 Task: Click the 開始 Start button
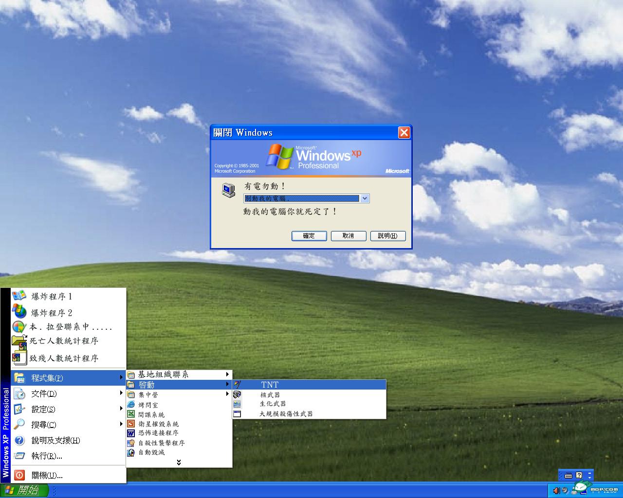[24, 490]
